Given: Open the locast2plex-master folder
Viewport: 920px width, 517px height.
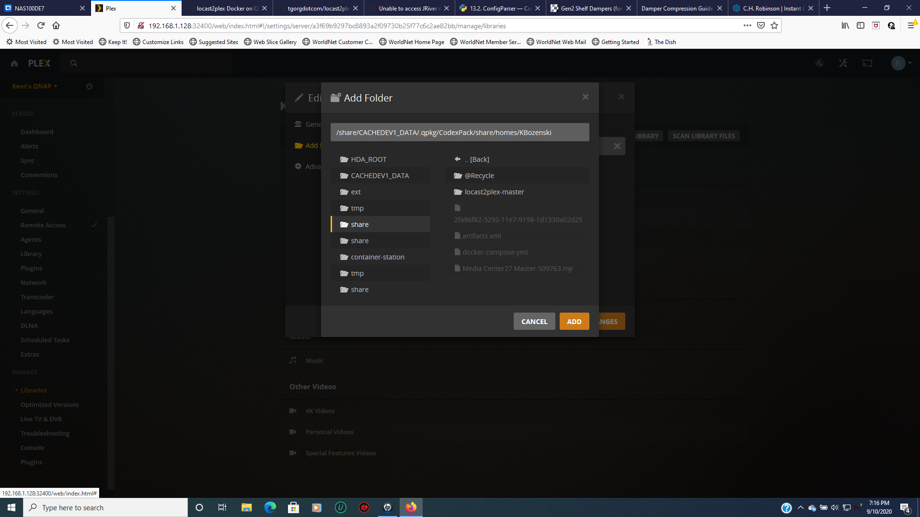Looking at the screenshot, I should click(x=494, y=191).
